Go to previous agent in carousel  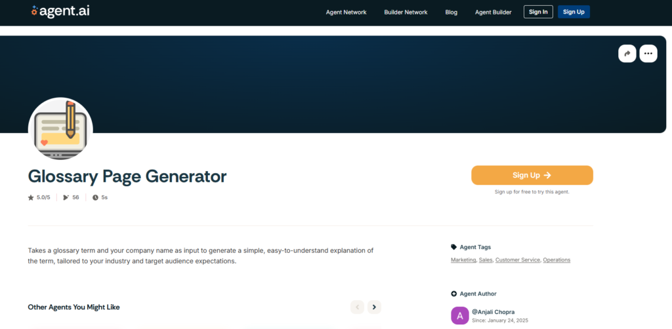coord(357,307)
